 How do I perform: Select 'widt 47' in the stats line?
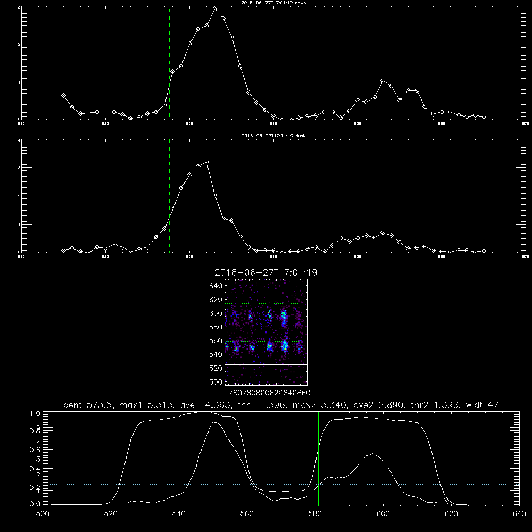(482, 405)
